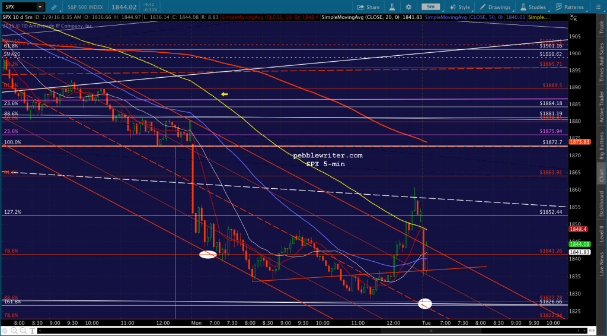Click the 100.0% Fibonacci label

(13, 142)
